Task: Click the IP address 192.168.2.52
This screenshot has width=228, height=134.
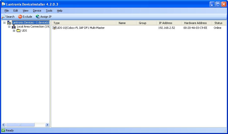Action: tap(167, 28)
